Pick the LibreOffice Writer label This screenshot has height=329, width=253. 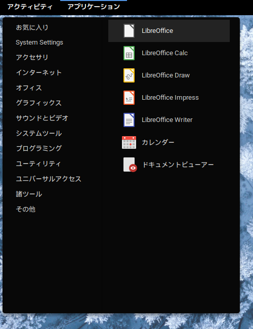[167, 120]
